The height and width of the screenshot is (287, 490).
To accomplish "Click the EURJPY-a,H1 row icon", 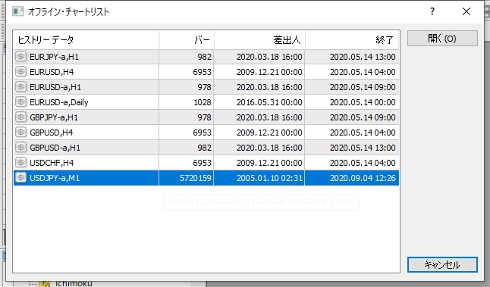I will coord(20,57).
